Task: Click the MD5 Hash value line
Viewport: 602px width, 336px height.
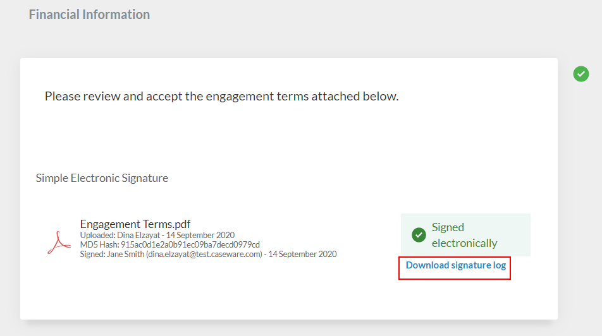Action: click(169, 244)
